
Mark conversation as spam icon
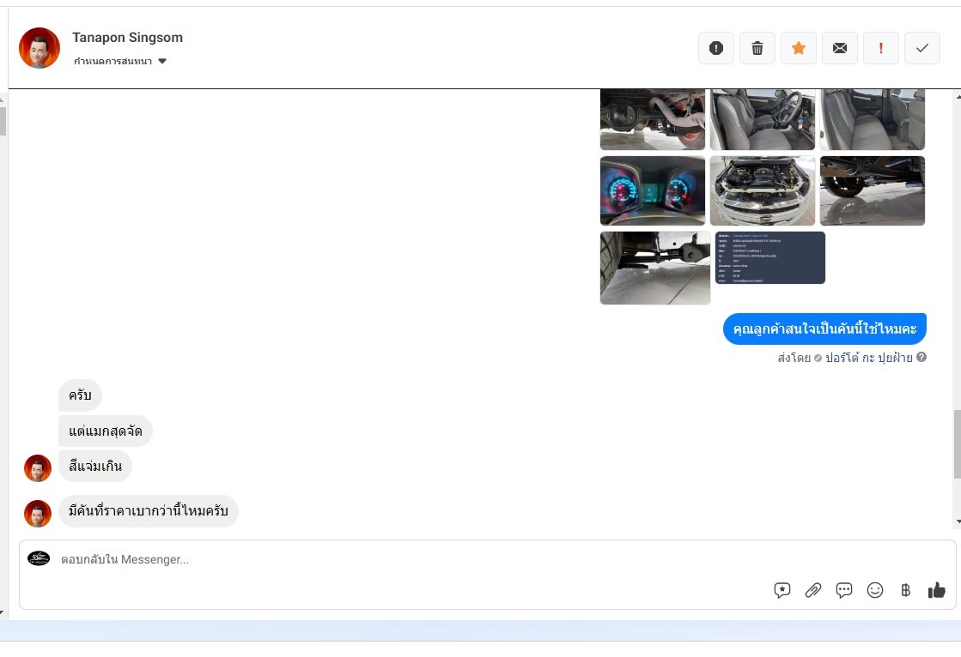click(716, 48)
